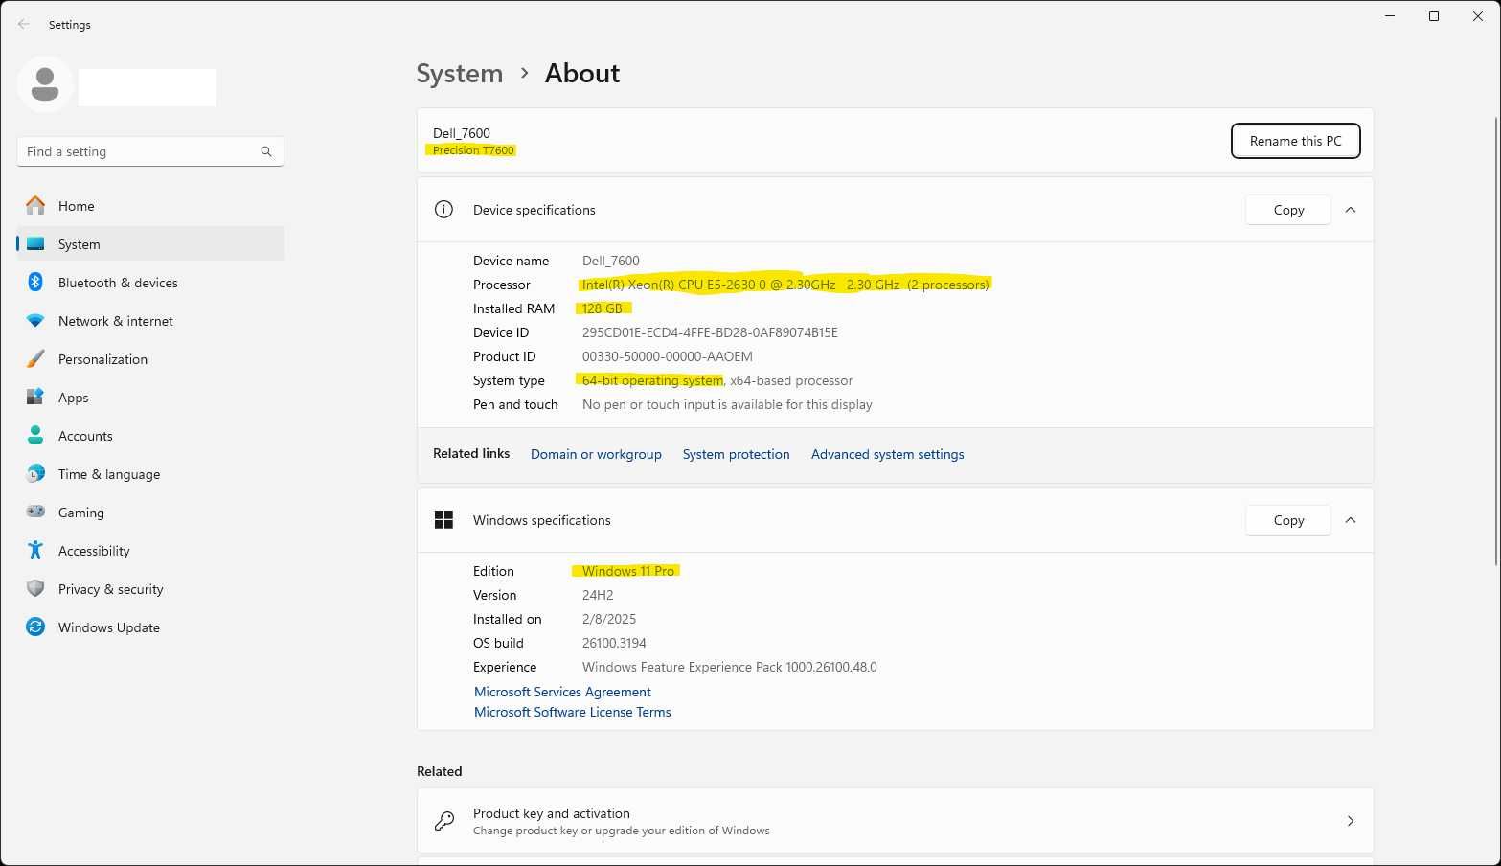The image size is (1501, 866).
Task: Click the Version value 24H2
Action: (x=598, y=595)
